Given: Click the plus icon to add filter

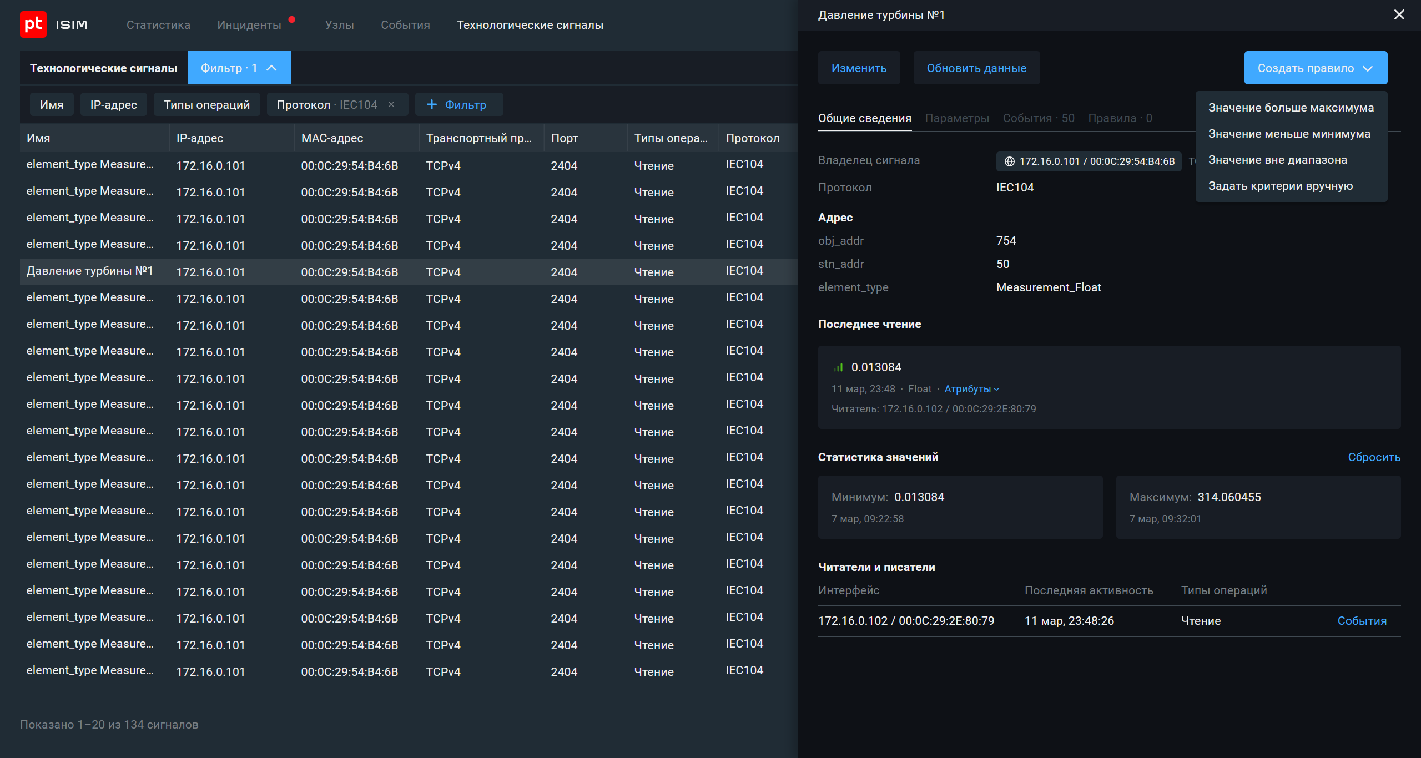Looking at the screenshot, I should tap(432, 104).
